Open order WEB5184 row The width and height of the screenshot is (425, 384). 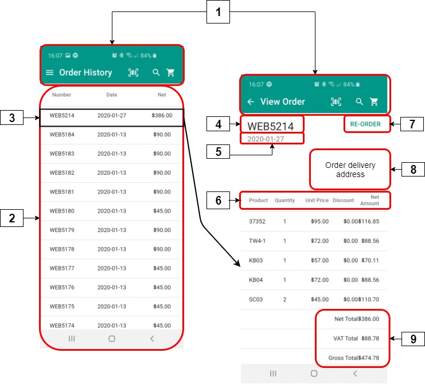(111, 135)
